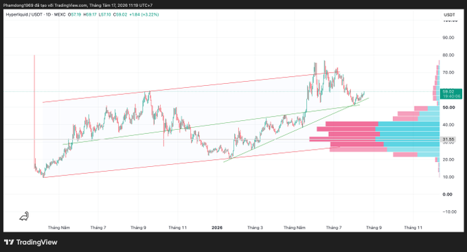The height and width of the screenshot is (252, 467).
Task: Click the 0.00 price axis label
Action: click(x=447, y=194)
